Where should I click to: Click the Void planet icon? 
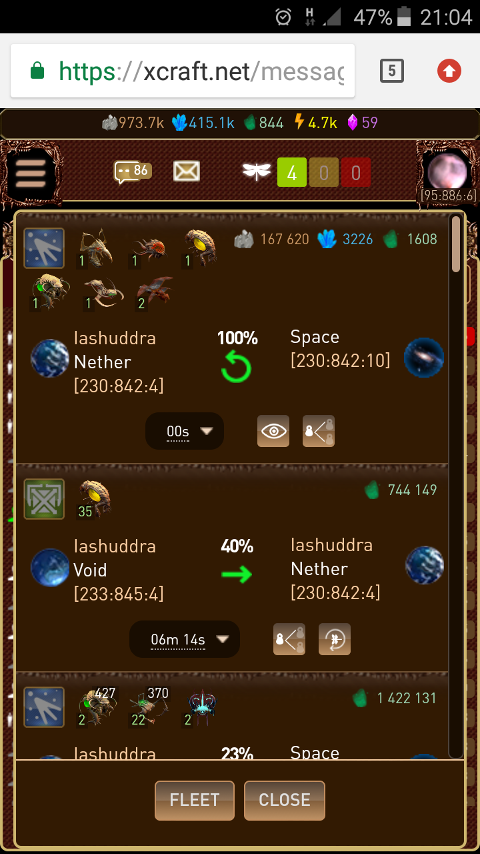50,568
